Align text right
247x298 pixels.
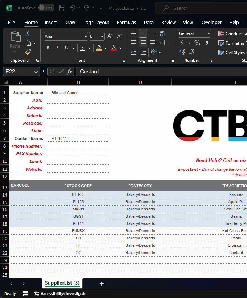coord(153,43)
